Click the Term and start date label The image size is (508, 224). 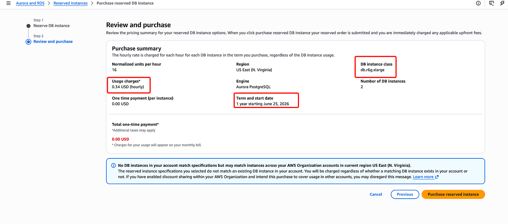pos(255,98)
